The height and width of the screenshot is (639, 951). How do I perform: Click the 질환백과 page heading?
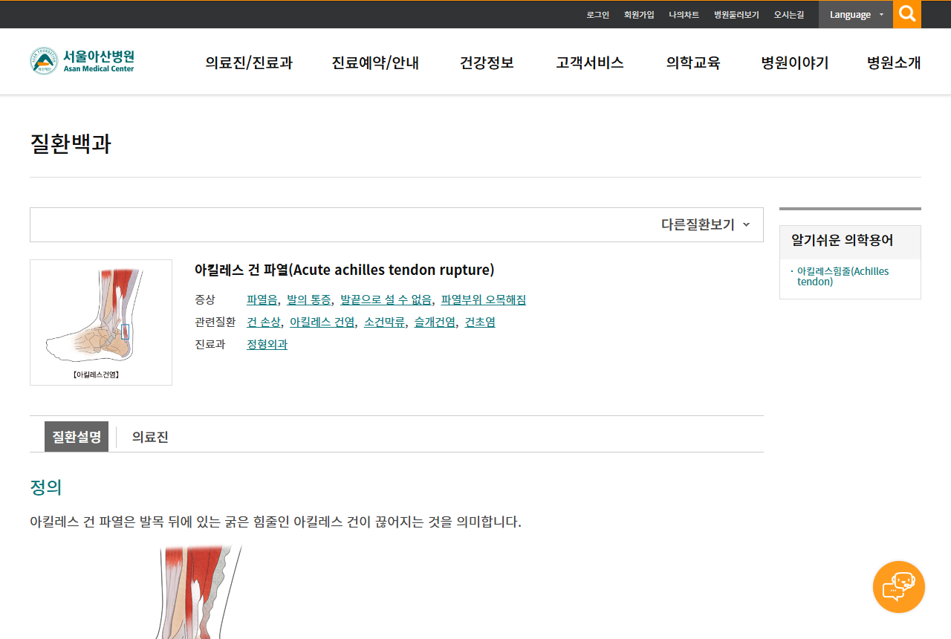71,143
